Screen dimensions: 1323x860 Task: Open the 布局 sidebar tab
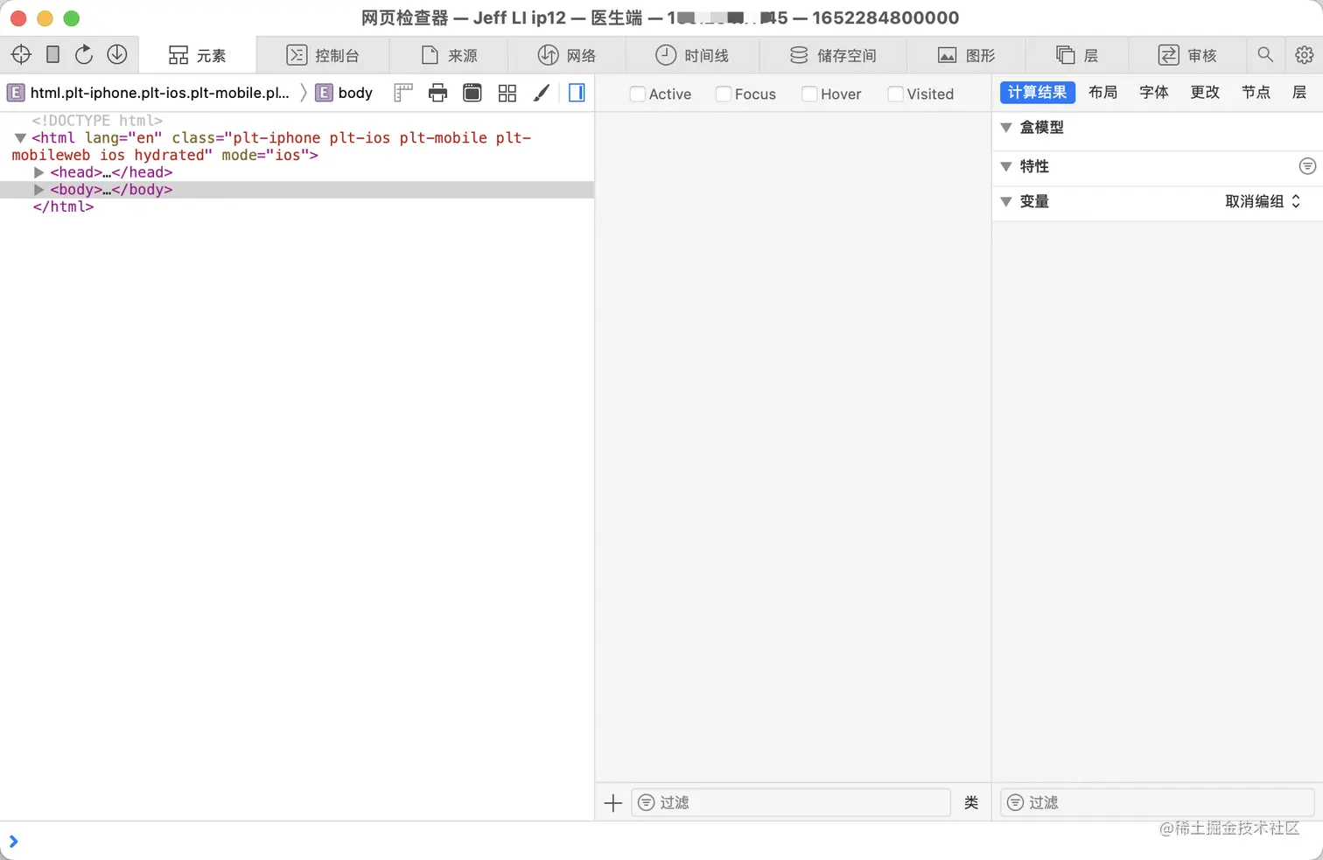[x=1102, y=92]
